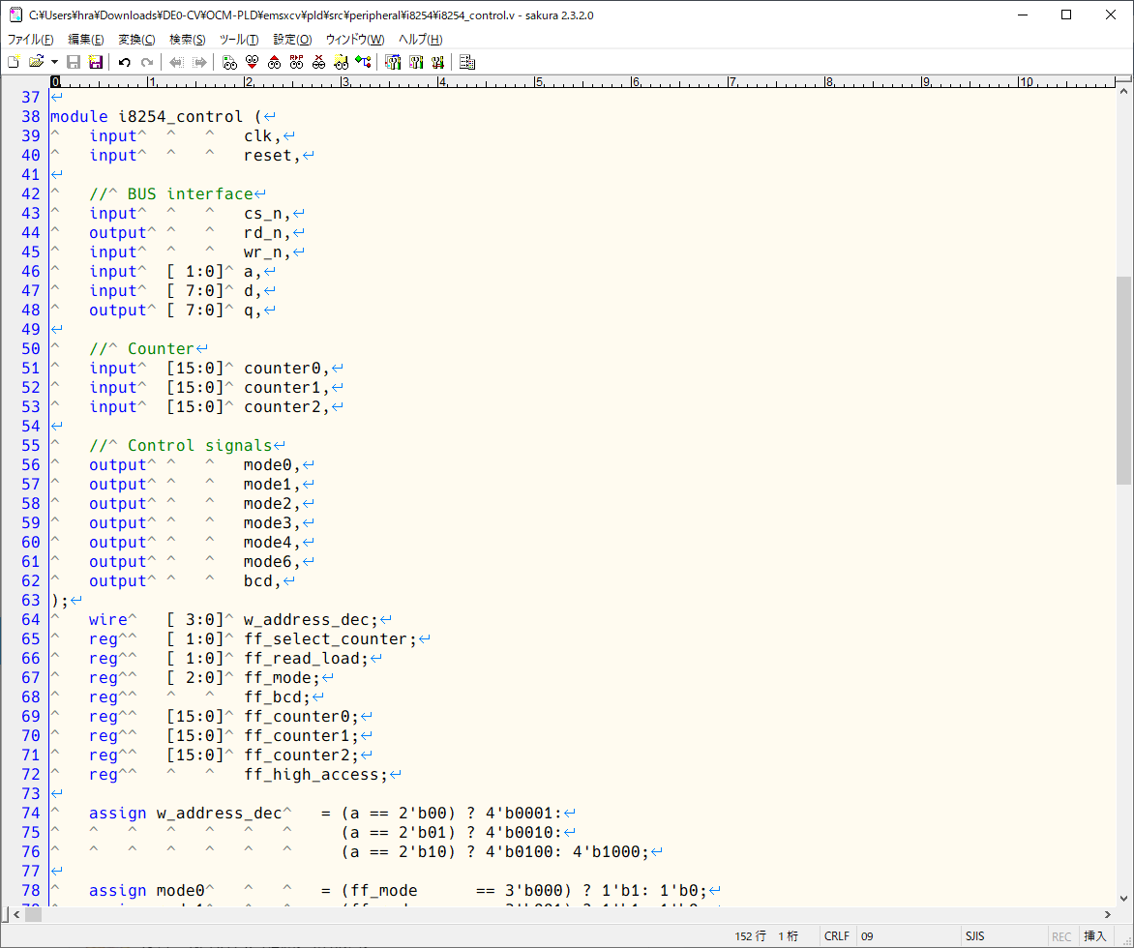Click the vertical scrollbar down arrow
Image resolution: width=1134 pixels, height=948 pixels.
pyautogui.click(x=1123, y=899)
